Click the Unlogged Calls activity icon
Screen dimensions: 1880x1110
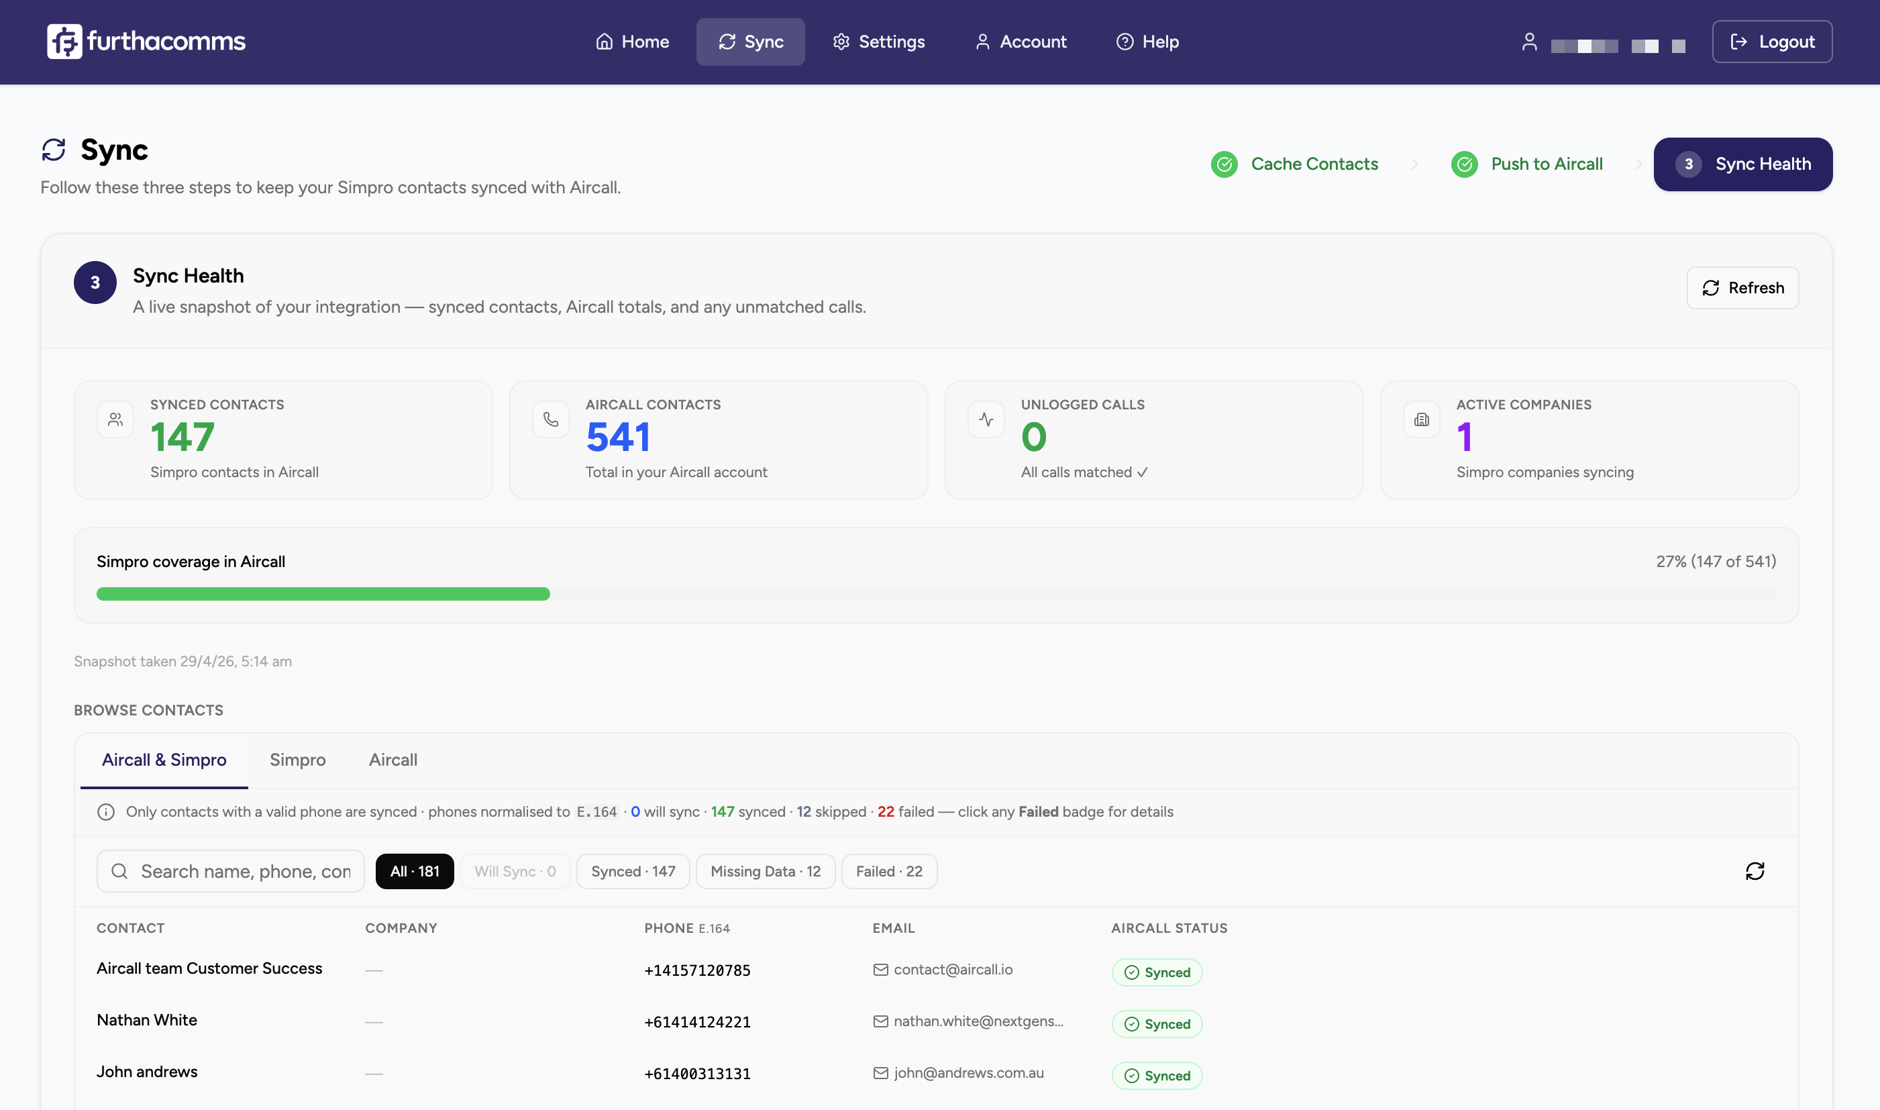coord(986,419)
